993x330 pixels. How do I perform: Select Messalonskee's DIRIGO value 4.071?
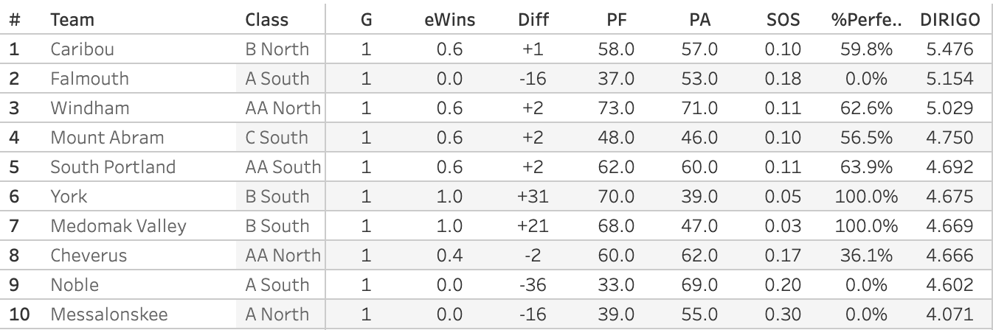(x=950, y=315)
